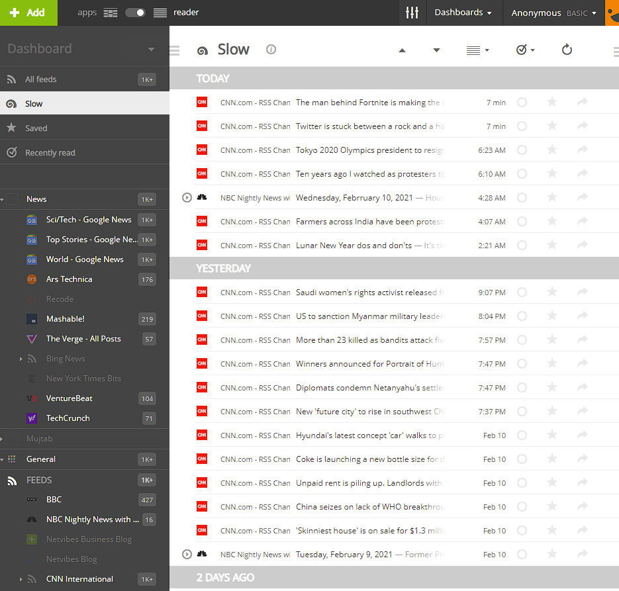Mark the Twitter article as read
Screen dimensions: 619x591
[522, 126]
